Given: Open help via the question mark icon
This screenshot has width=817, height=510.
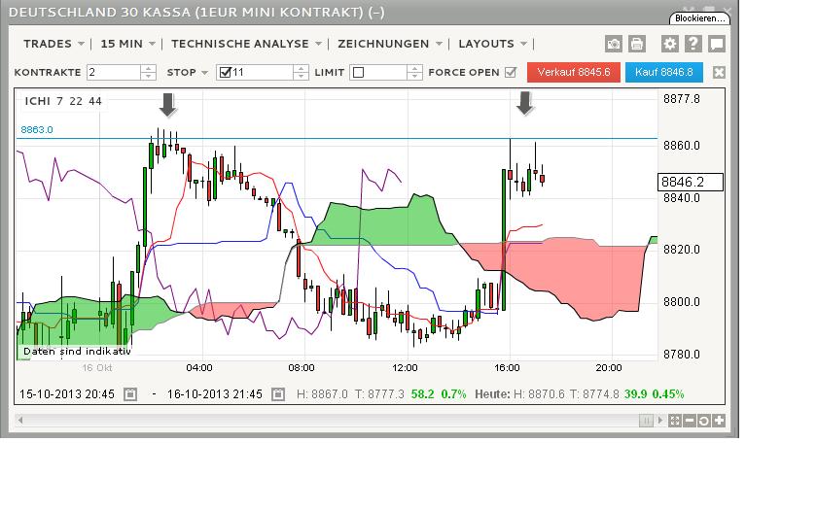Looking at the screenshot, I should coord(693,44).
